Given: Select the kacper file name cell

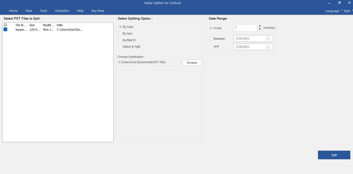Looking at the screenshot, I should coord(21,30).
